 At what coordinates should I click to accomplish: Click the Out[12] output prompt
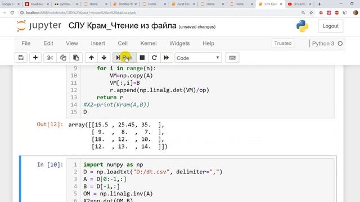[50, 125]
